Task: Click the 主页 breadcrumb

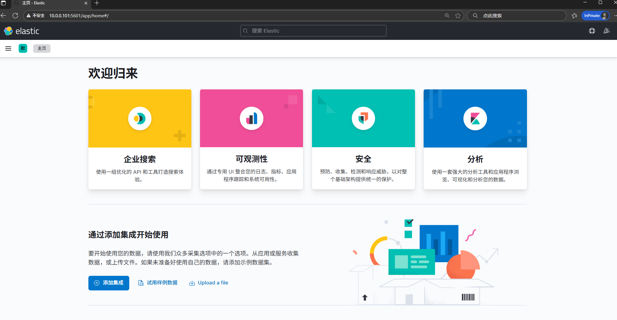Action: tap(42, 49)
